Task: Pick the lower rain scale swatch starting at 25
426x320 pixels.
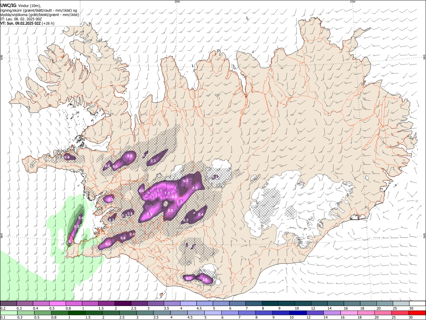Action: click(x=399, y=313)
